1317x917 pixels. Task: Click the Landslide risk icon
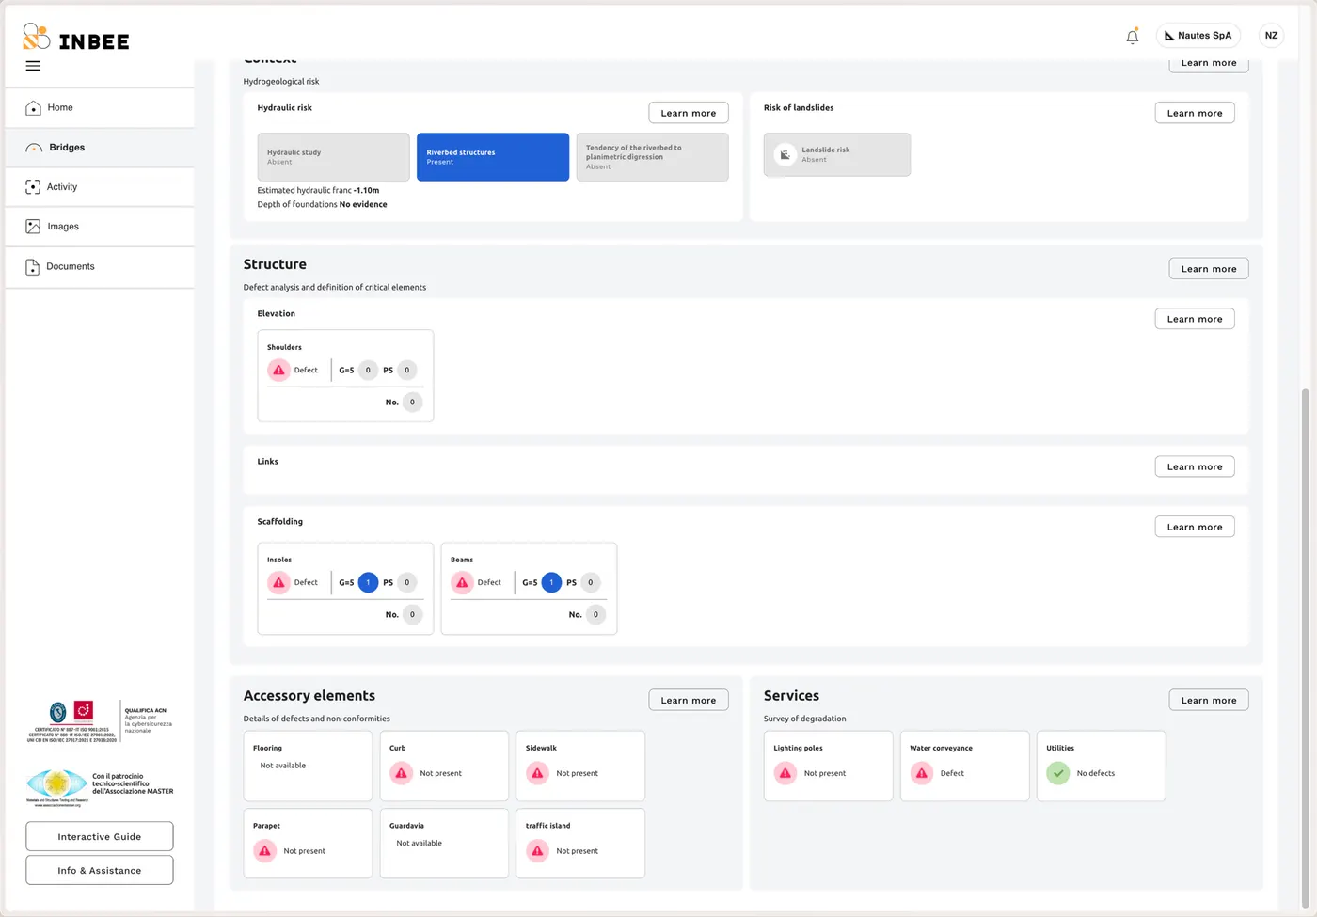click(785, 155)
